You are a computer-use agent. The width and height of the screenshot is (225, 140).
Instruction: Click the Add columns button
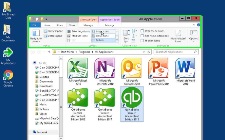click(x=134, y=36)
